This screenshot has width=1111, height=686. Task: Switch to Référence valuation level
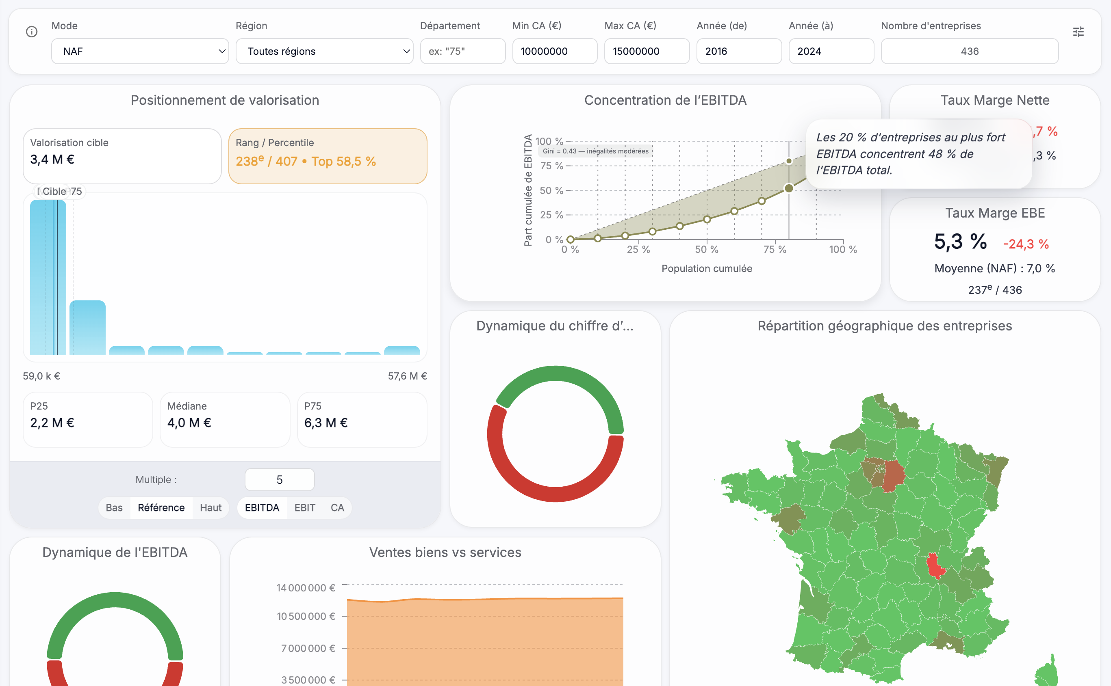161,507
